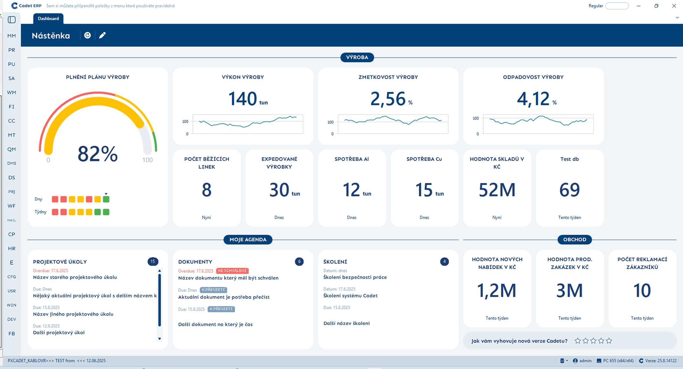Open the database dropdown in status bar
This screenshot has width=683, height=369.
click(x=564, y=361)
